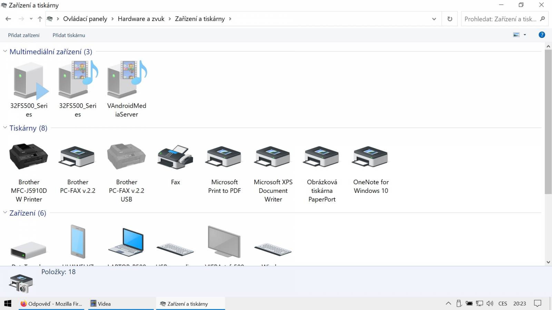The width and height of the screenshot is (552, 310).
Task: Open the network tray icon
Action: (x=480, y=303)
